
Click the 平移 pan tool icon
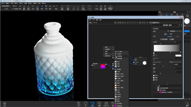46,7
